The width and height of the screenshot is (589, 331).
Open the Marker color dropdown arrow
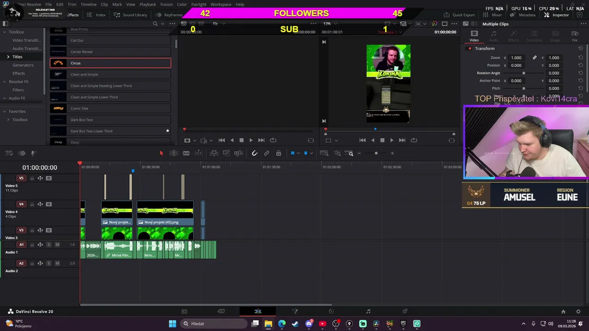click(x=312, y=153)
